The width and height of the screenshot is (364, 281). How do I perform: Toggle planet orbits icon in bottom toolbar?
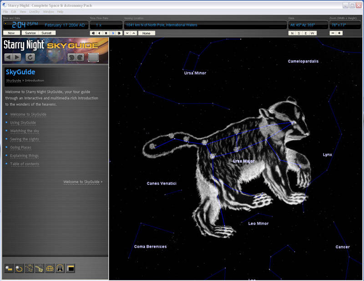pos(19,268)
